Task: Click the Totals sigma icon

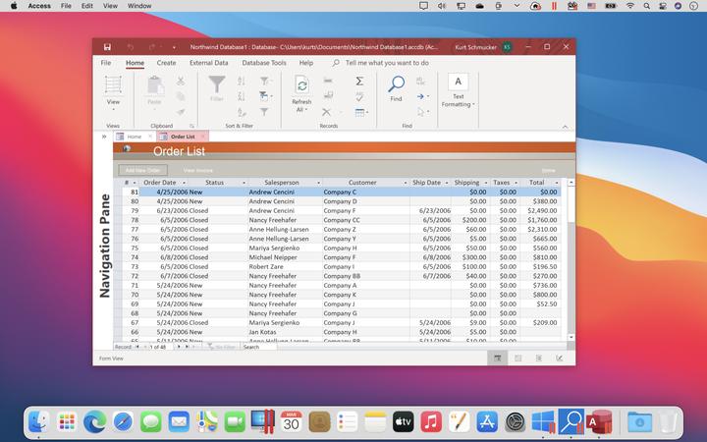Action: (x=359, y=81)
